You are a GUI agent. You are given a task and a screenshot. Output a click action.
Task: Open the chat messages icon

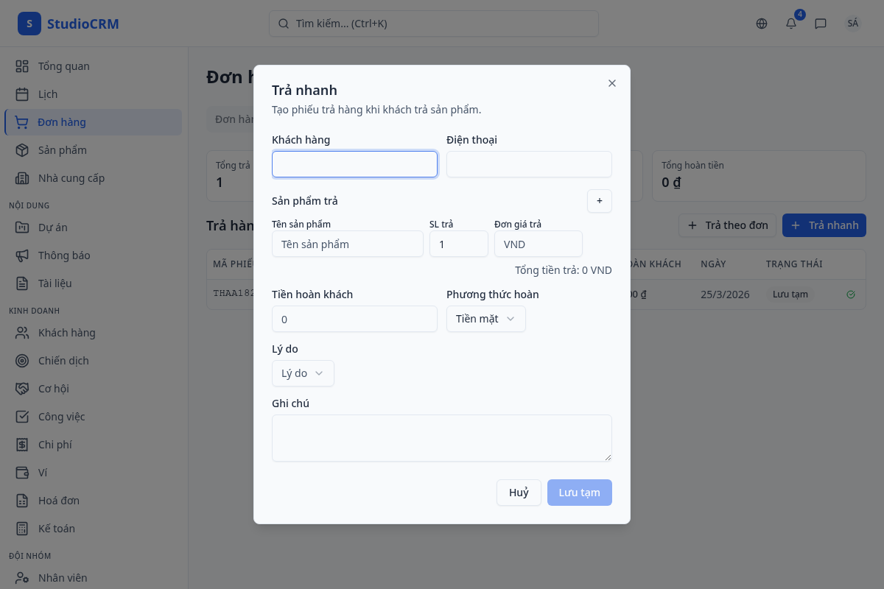point(821,24)
